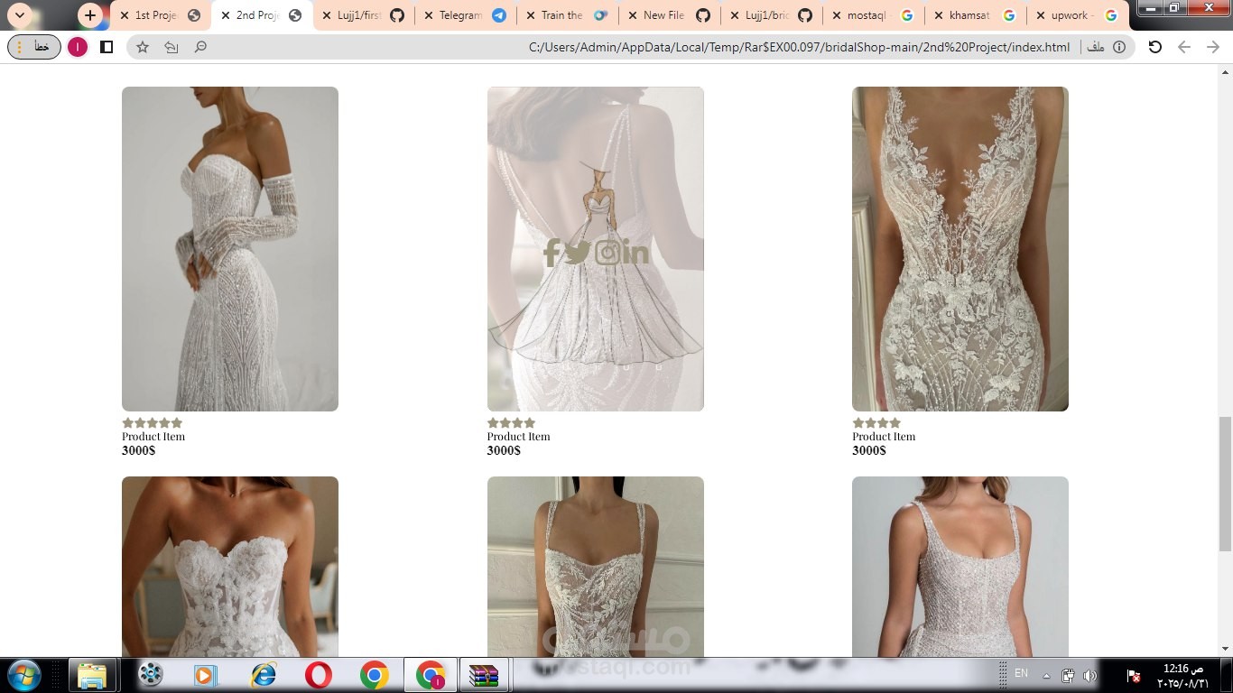Show hidden system tray icons

tap(1046, 675)
